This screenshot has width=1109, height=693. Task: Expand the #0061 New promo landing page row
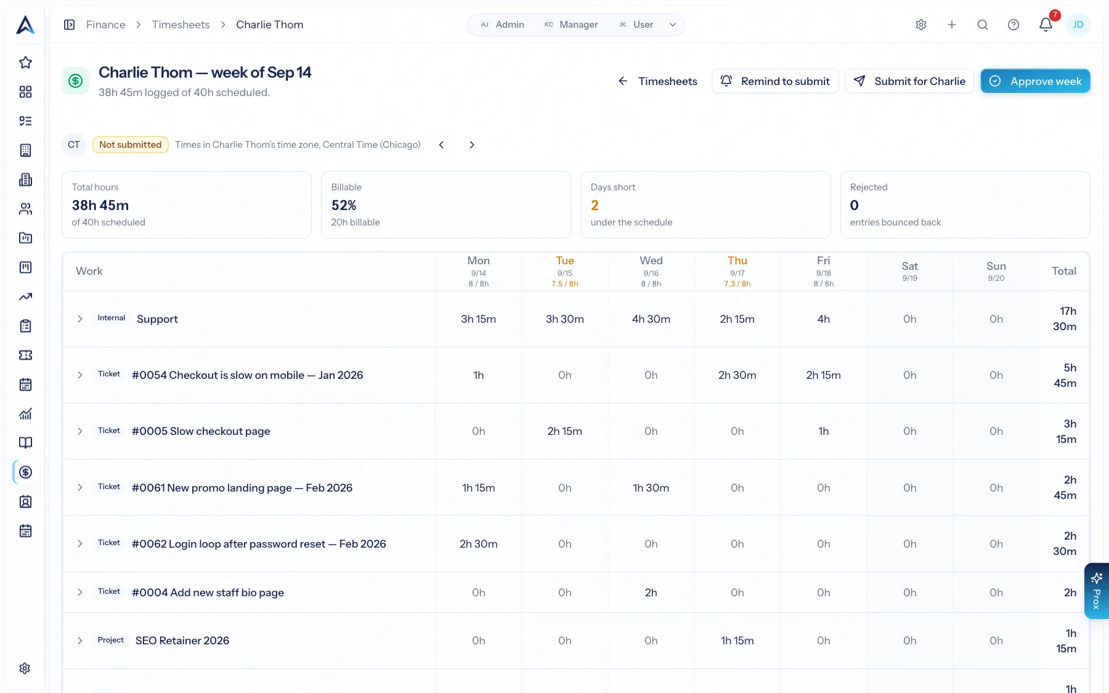[80, 488]
